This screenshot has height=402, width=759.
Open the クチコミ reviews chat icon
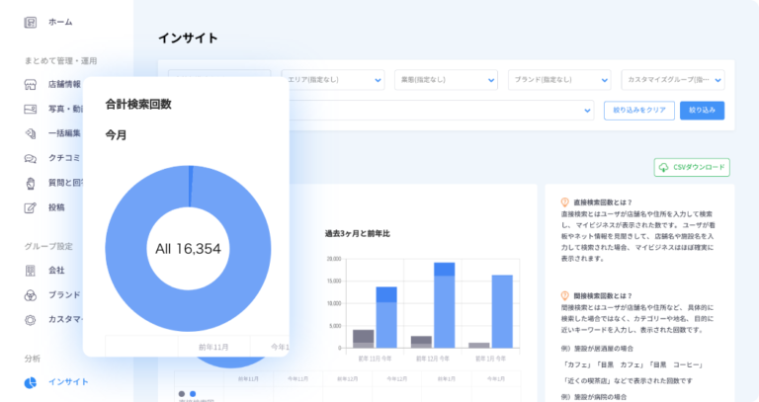30,158
